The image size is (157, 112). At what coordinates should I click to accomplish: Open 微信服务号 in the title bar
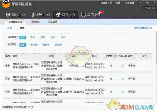(x=106, y=3)
